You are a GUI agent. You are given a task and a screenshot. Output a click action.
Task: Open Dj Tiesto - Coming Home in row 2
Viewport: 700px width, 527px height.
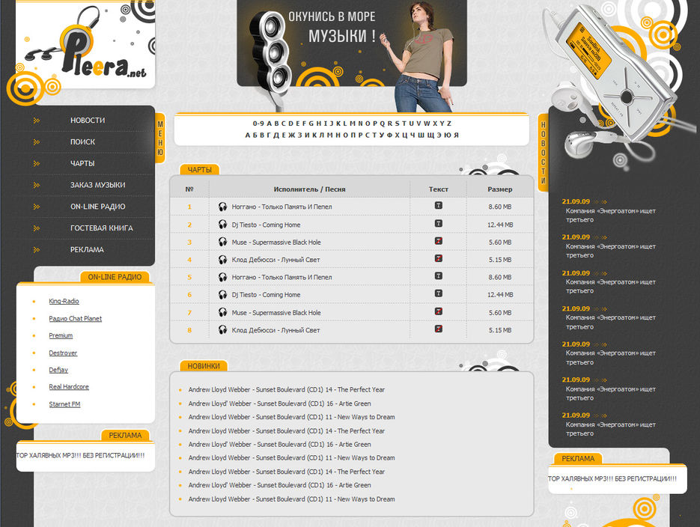(266, 225)
